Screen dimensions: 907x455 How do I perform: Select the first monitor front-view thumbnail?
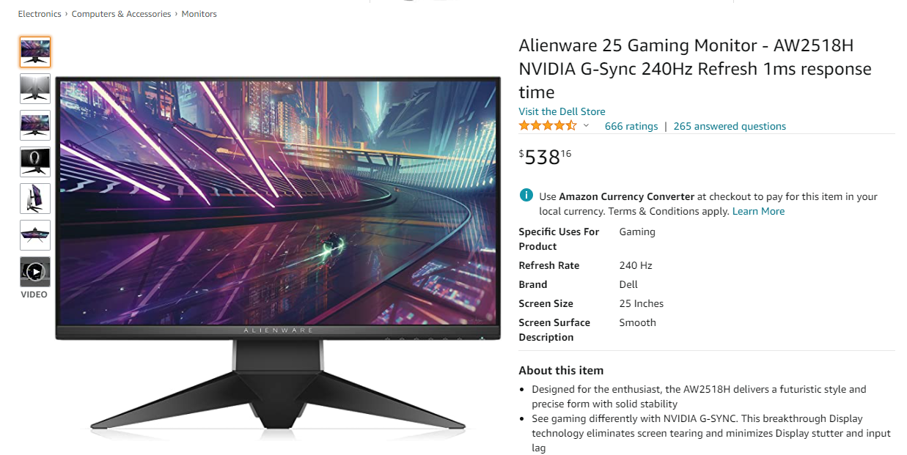(35, 52)
